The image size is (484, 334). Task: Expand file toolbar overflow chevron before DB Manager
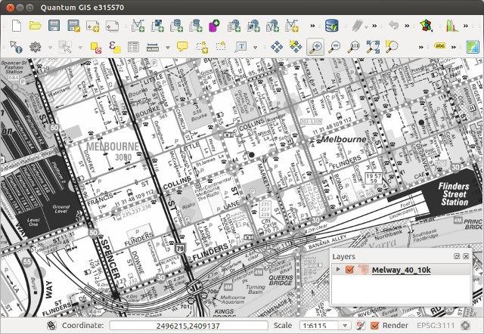[x=312, y=26]
